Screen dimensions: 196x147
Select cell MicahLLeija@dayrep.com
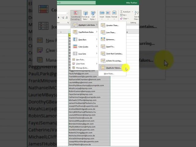click(x=89, y=89)
